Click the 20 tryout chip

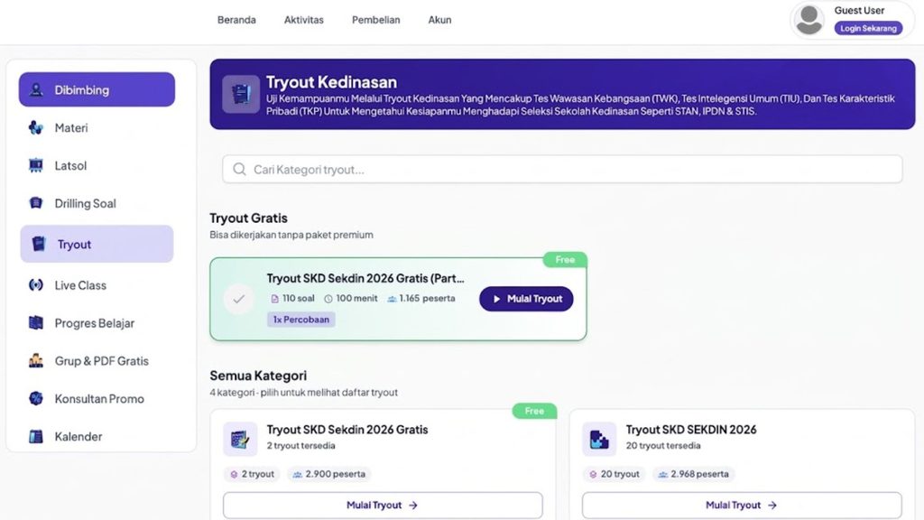click(x=614, y=473)
